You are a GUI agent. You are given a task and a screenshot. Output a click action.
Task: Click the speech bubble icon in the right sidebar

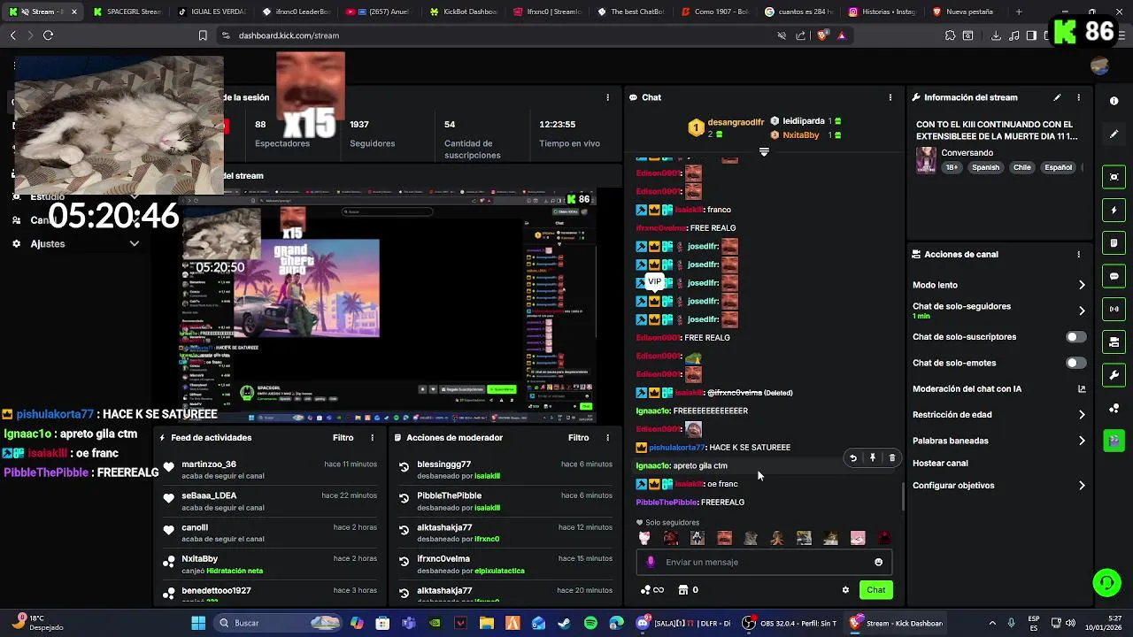point(1114,276)
